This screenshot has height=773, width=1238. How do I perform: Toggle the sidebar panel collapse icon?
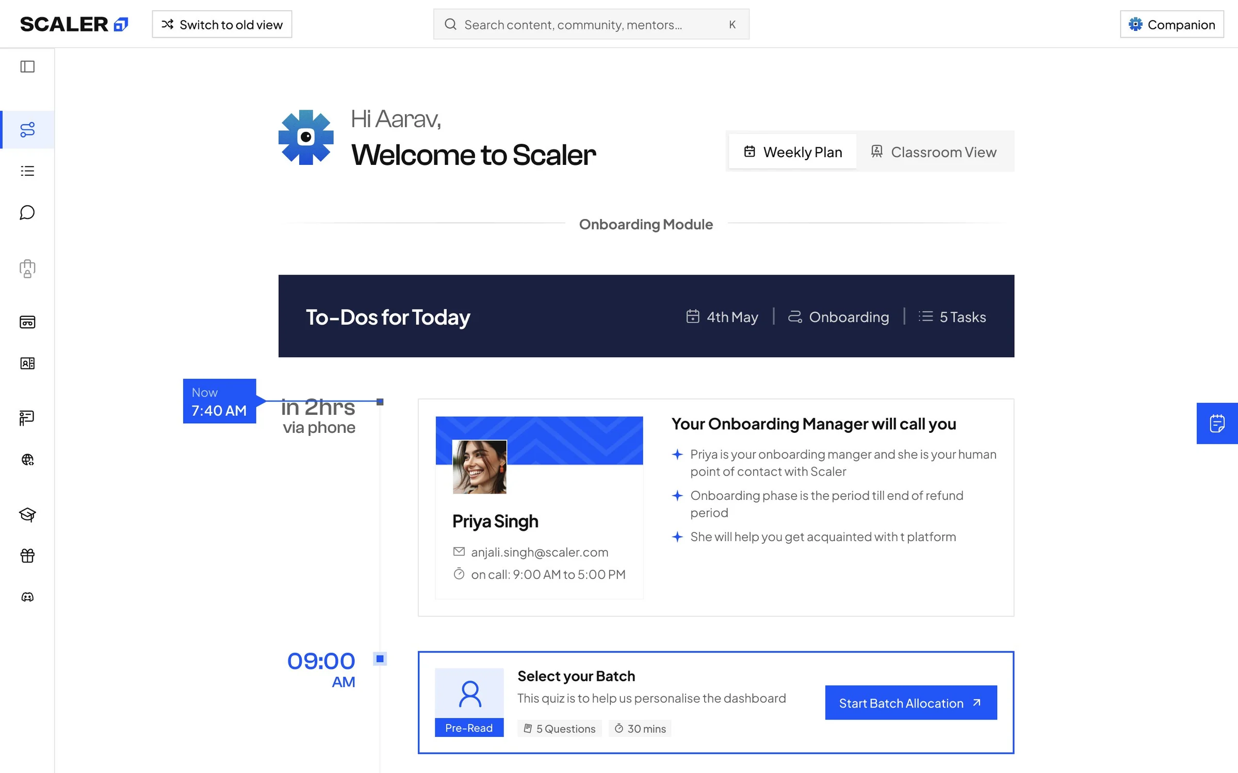point(27,66)
